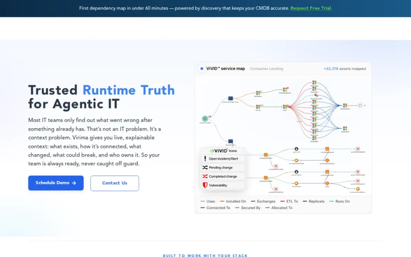This screenshot has height=257, width=411.
Task: Click the ViViD eye logo in Icons panel
Action: pyautogui.click(x=212, y=151)
